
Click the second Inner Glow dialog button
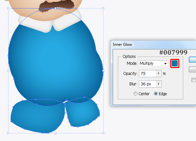192,69
